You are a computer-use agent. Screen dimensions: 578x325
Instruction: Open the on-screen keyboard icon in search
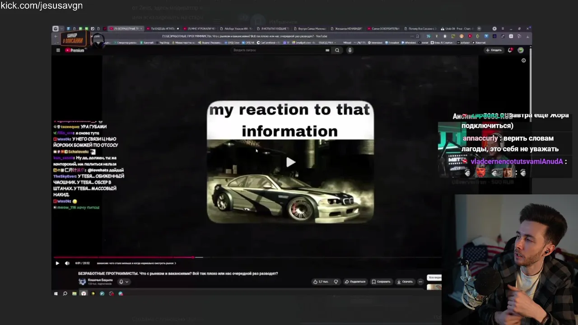327,50
